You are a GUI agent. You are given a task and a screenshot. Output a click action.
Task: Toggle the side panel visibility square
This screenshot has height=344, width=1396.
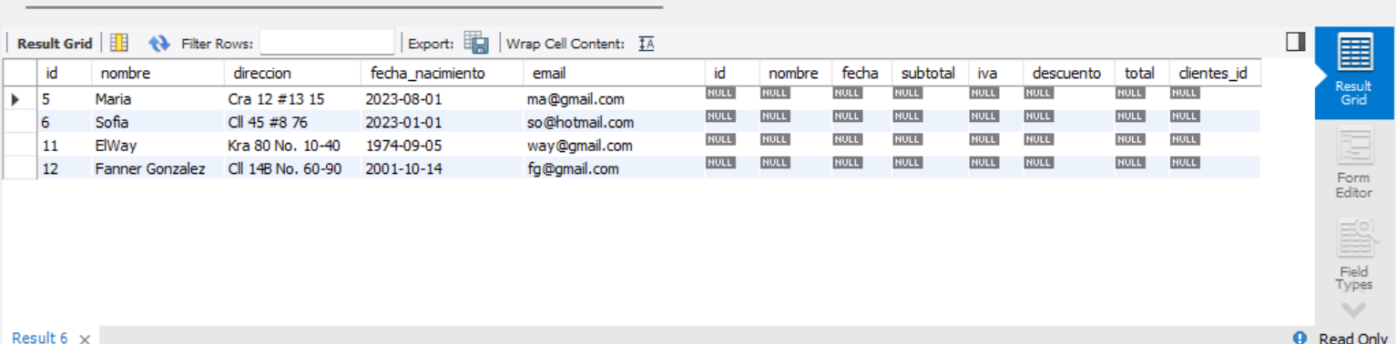1295,42
